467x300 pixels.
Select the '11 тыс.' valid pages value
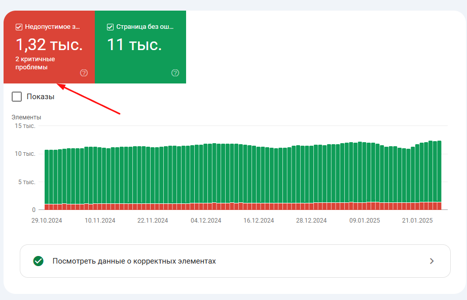point(134,45)
